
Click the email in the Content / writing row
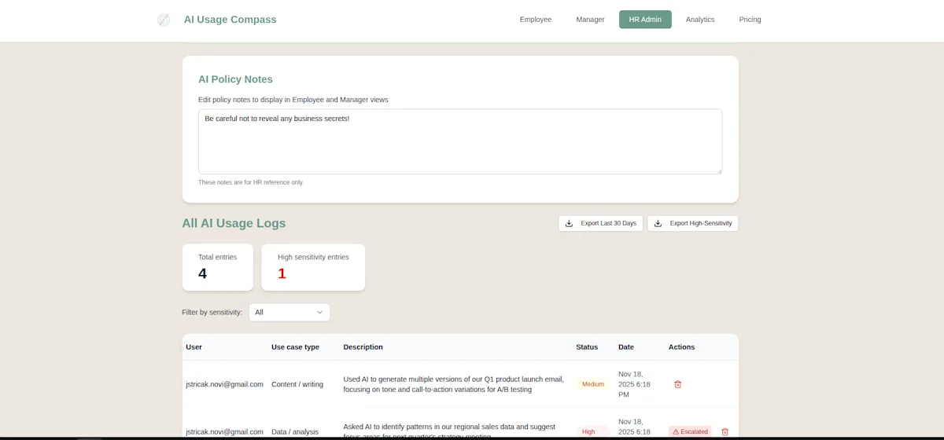[x=224, y=384]
